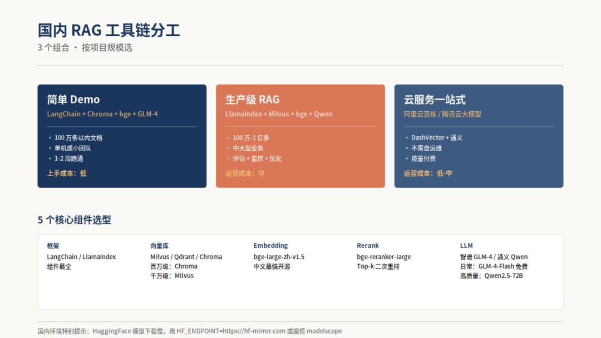Click the bullet 单机或小团队

[x=72, y=148]
